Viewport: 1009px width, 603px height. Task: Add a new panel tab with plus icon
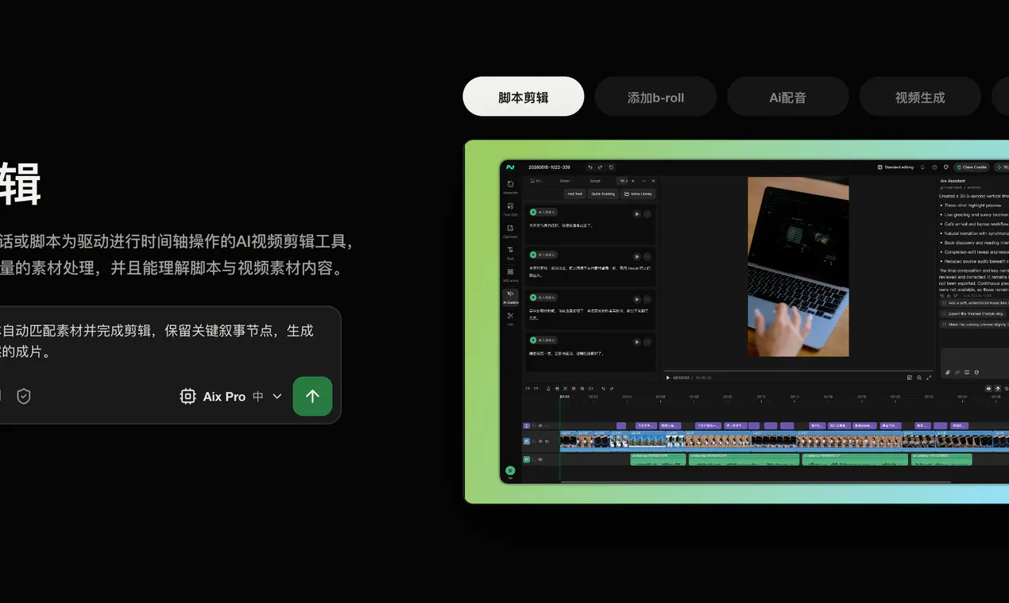coord(632,181)
